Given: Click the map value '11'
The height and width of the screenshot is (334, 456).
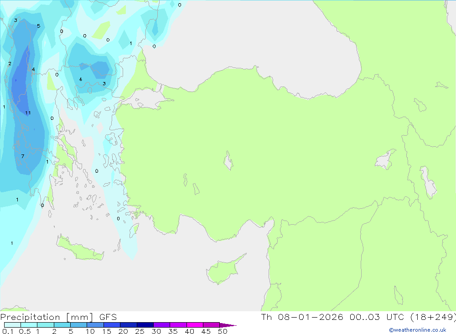Looking at the screenshot, I should (28, 113).
